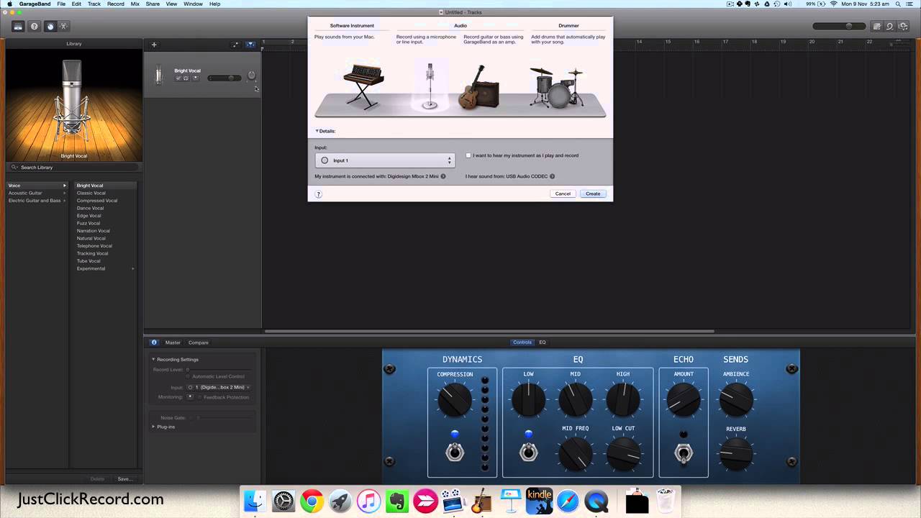Open Google Chrome from the Dock
921x518 pixels.
tap(312, 501)
